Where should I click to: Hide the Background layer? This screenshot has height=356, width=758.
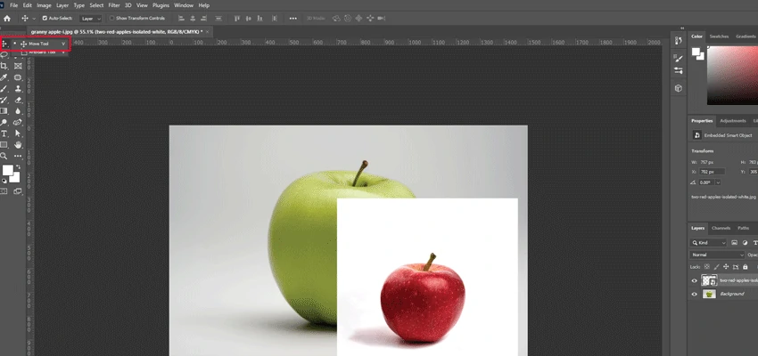click(695, 294)
